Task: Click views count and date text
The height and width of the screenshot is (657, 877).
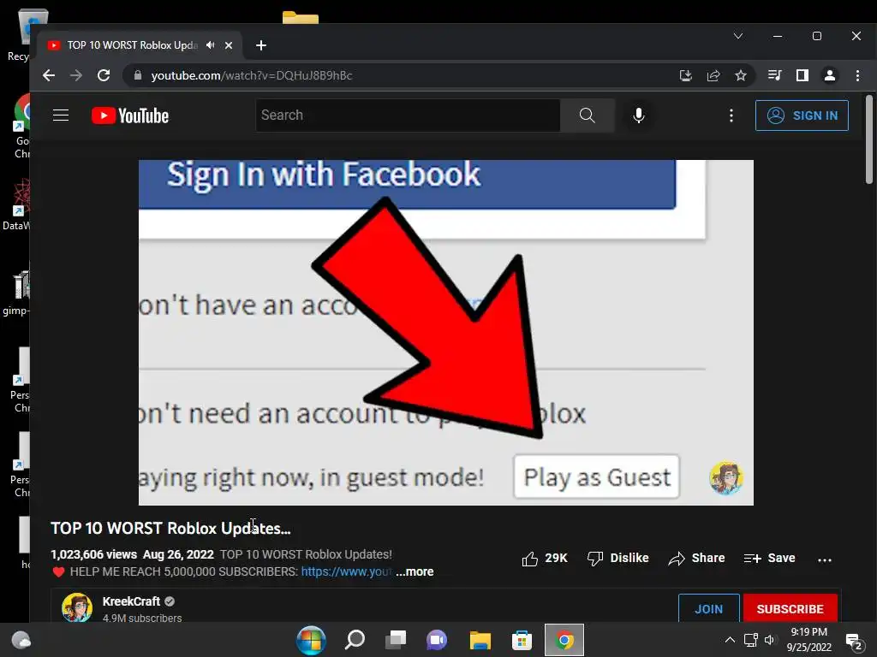Action: (132, 554)
